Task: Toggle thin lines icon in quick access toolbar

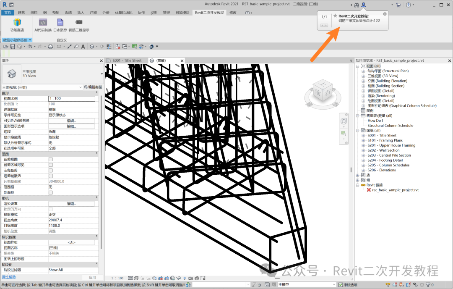Action: pyautogui.click(x=109, y=47)
